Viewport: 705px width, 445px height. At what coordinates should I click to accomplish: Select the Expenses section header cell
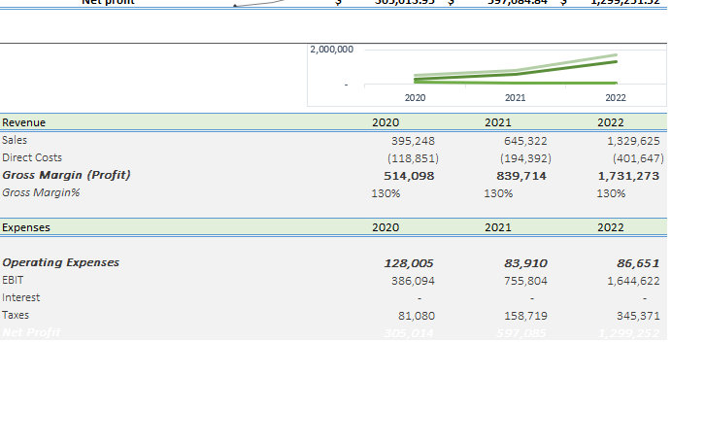[26, 227]
